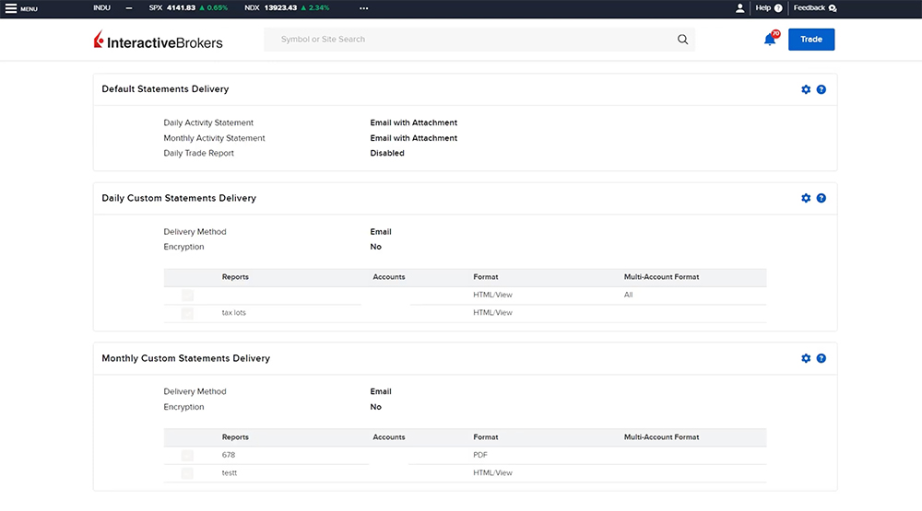The height and width of the screenshot is (511, 922).
Task: Toggle checkbox for testt report
Action: 187,473
